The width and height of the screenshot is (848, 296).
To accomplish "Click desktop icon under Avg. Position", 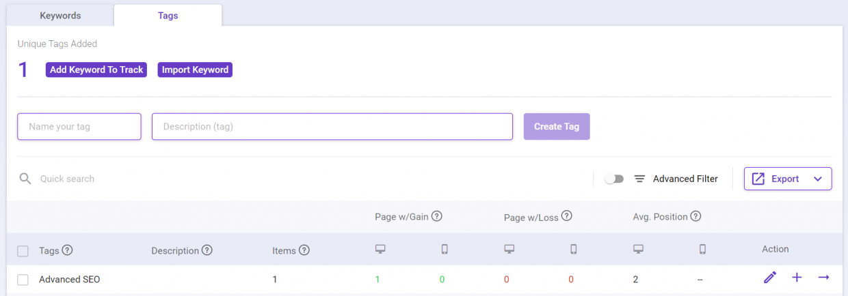I will [639, 250].
